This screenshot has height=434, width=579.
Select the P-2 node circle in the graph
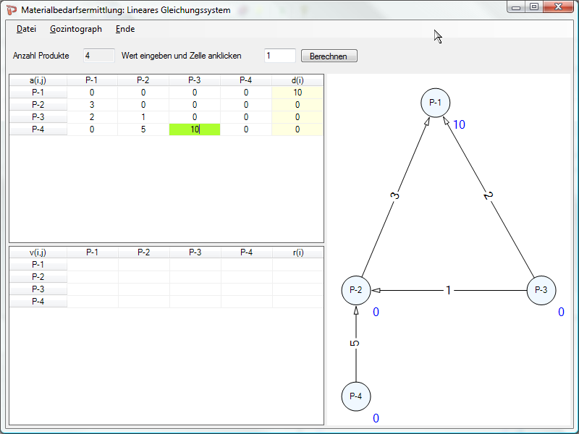pos(356,290)
